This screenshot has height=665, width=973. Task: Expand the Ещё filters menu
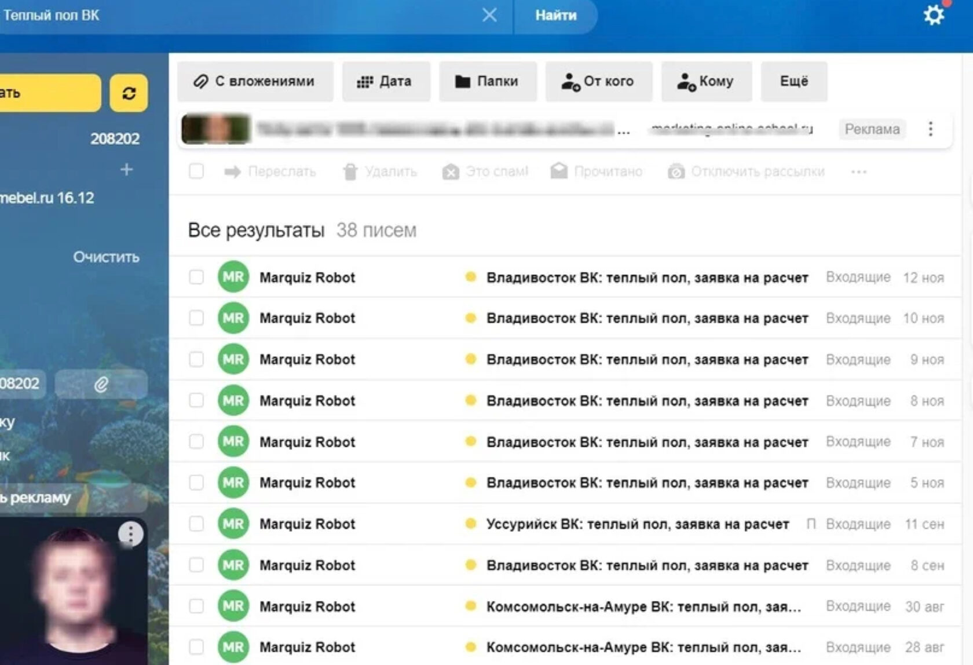[x=794, y=82]
